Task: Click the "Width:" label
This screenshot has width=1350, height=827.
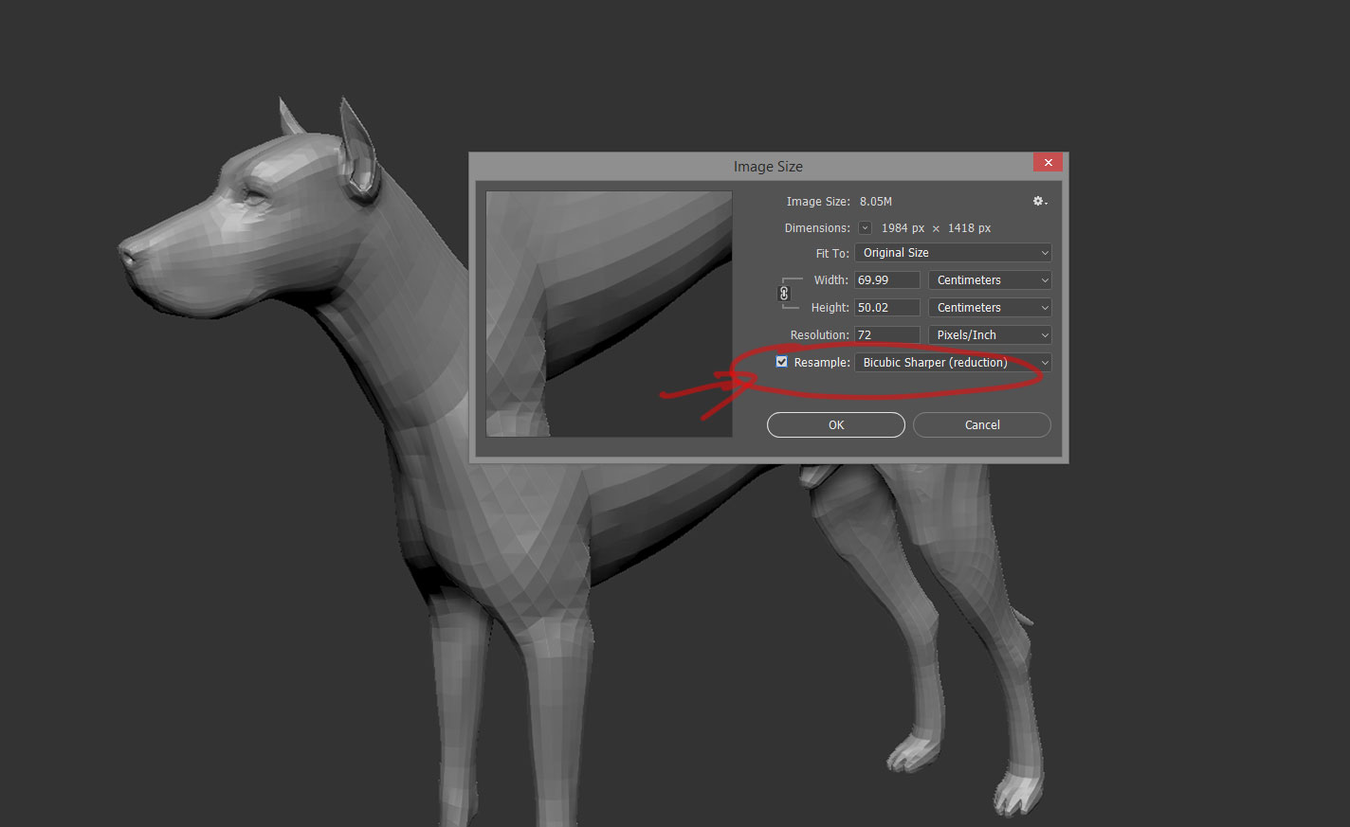Action: coord(831,280)
